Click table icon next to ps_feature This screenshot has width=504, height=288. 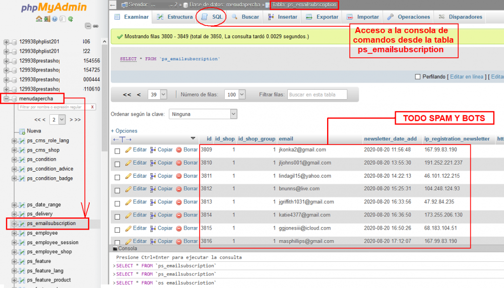tap(22, 261)
